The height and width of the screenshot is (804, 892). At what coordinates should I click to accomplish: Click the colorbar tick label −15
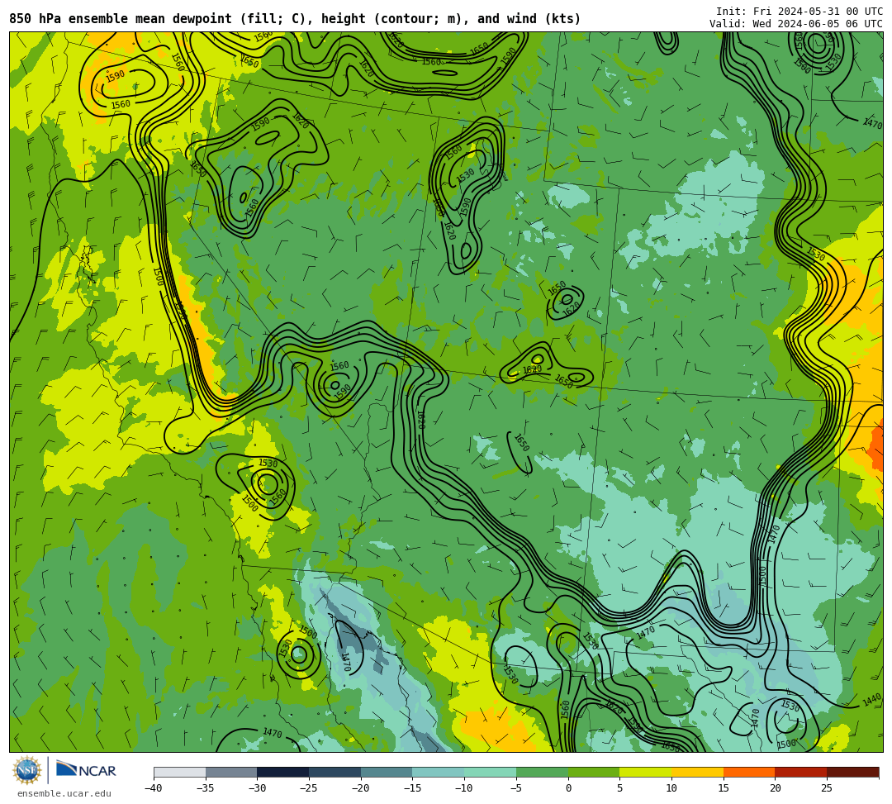point(412,788)
